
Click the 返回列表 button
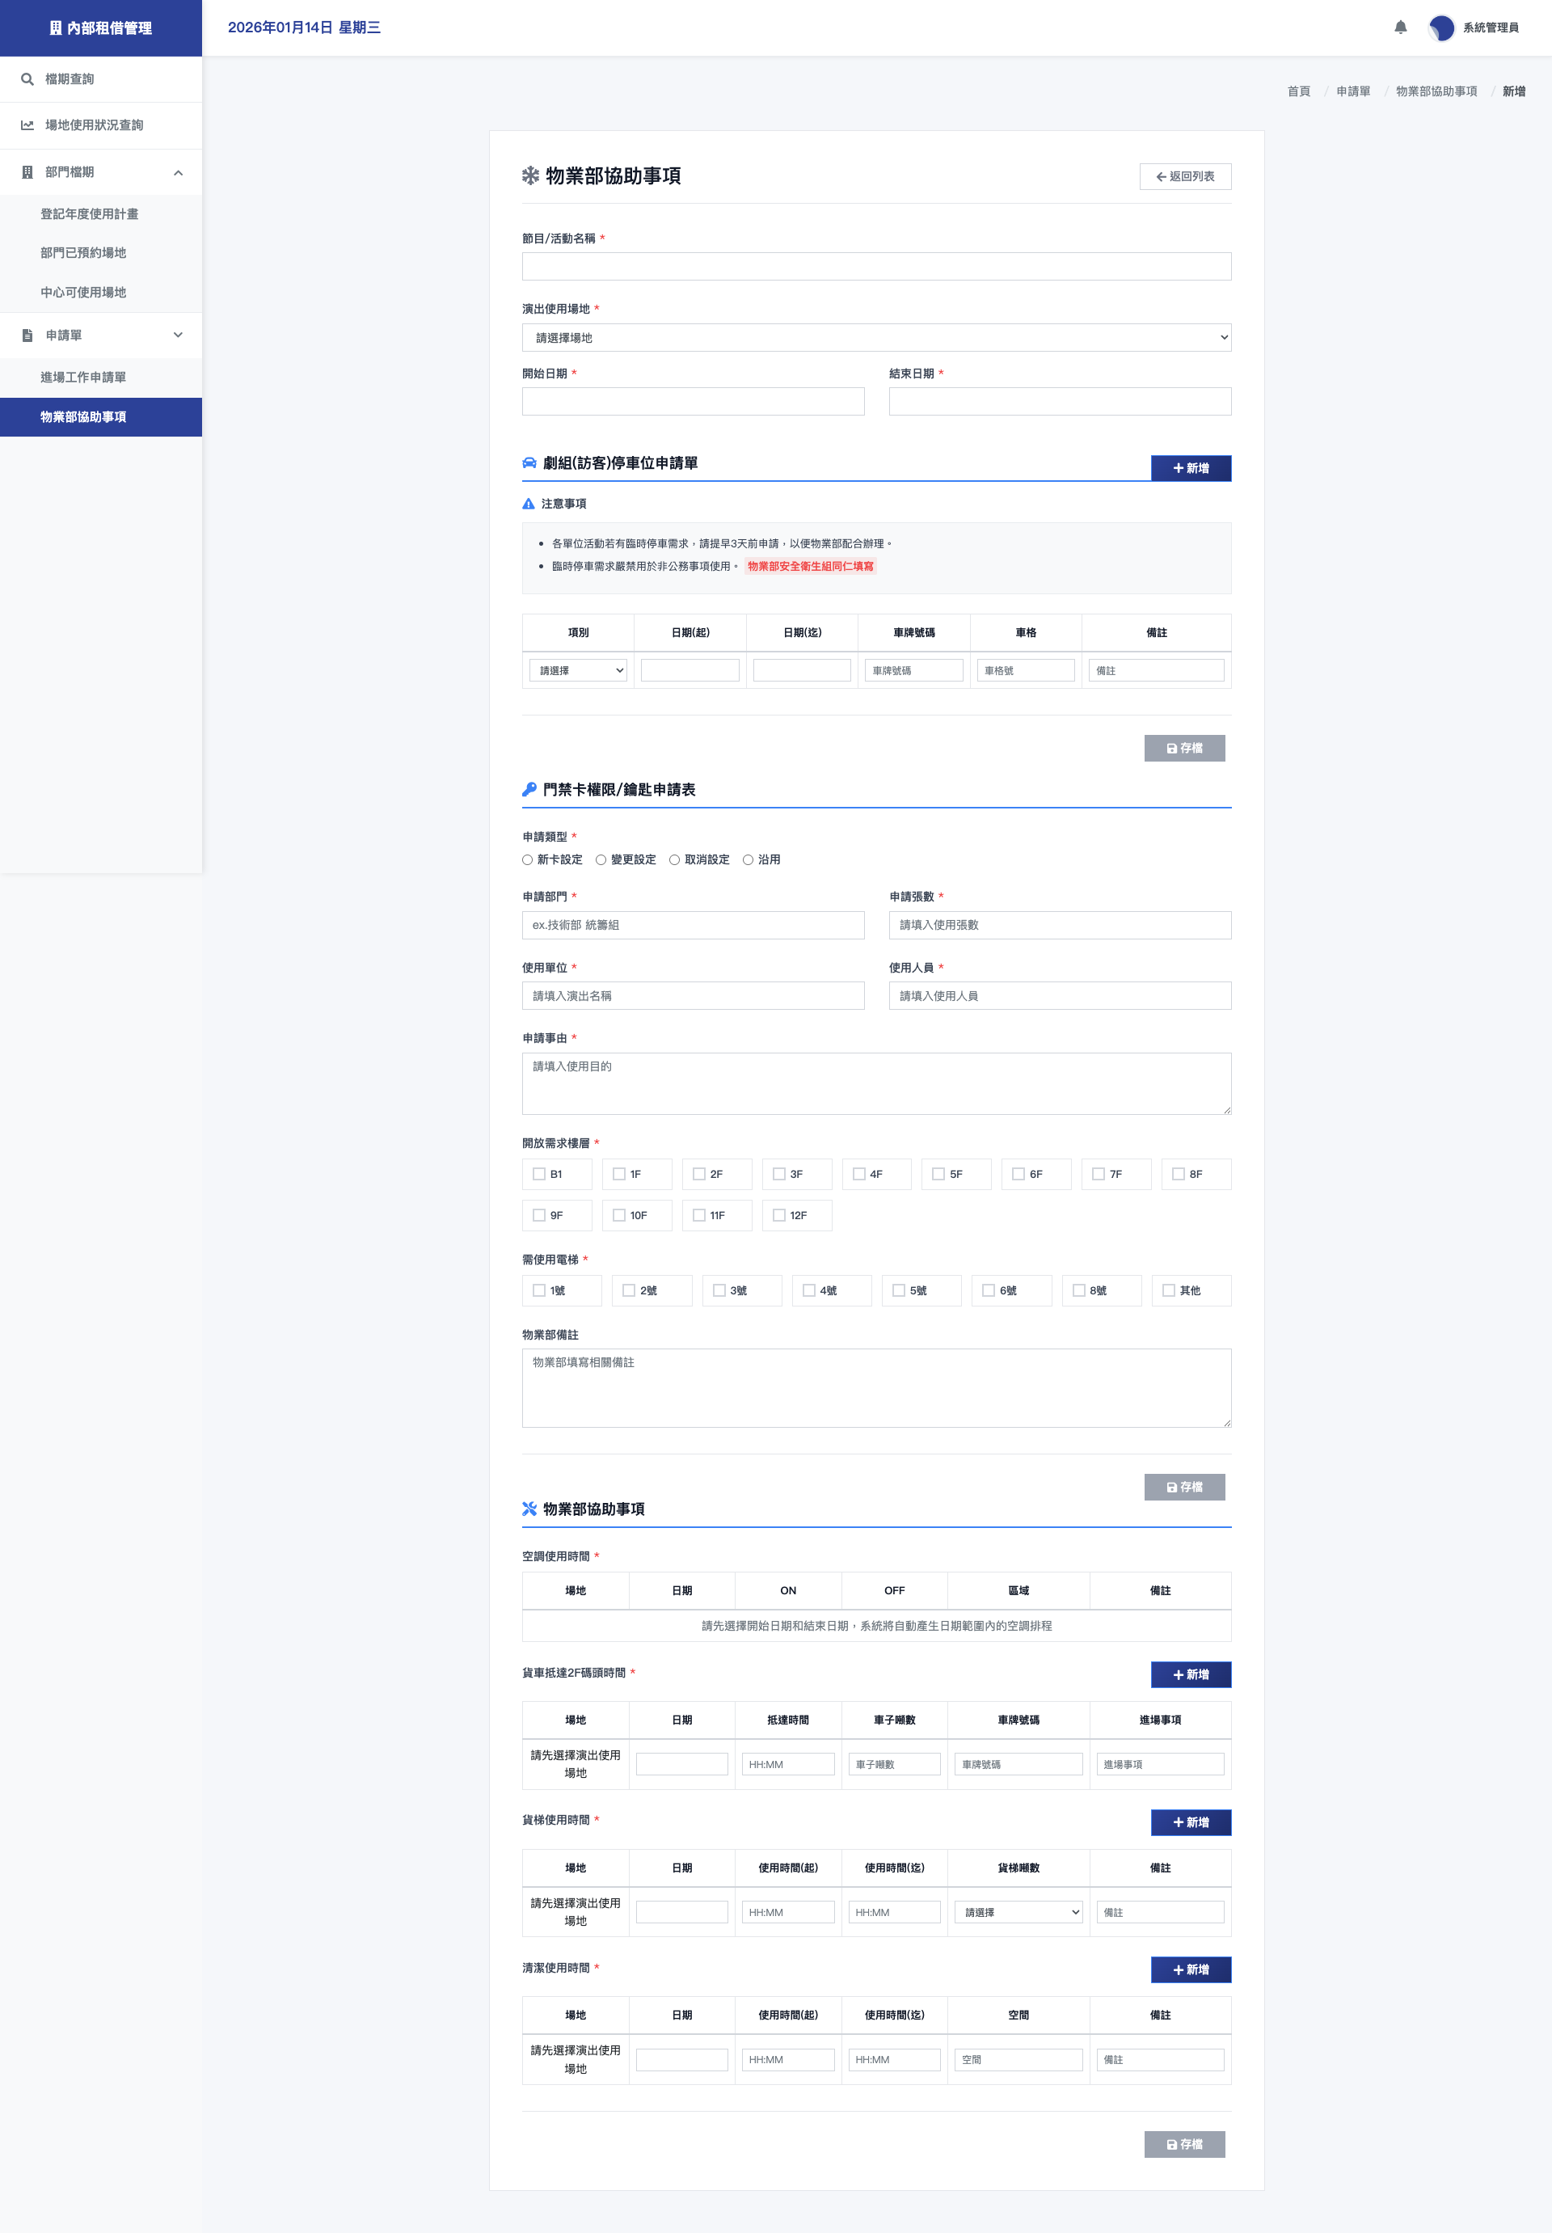(1184, 176)
